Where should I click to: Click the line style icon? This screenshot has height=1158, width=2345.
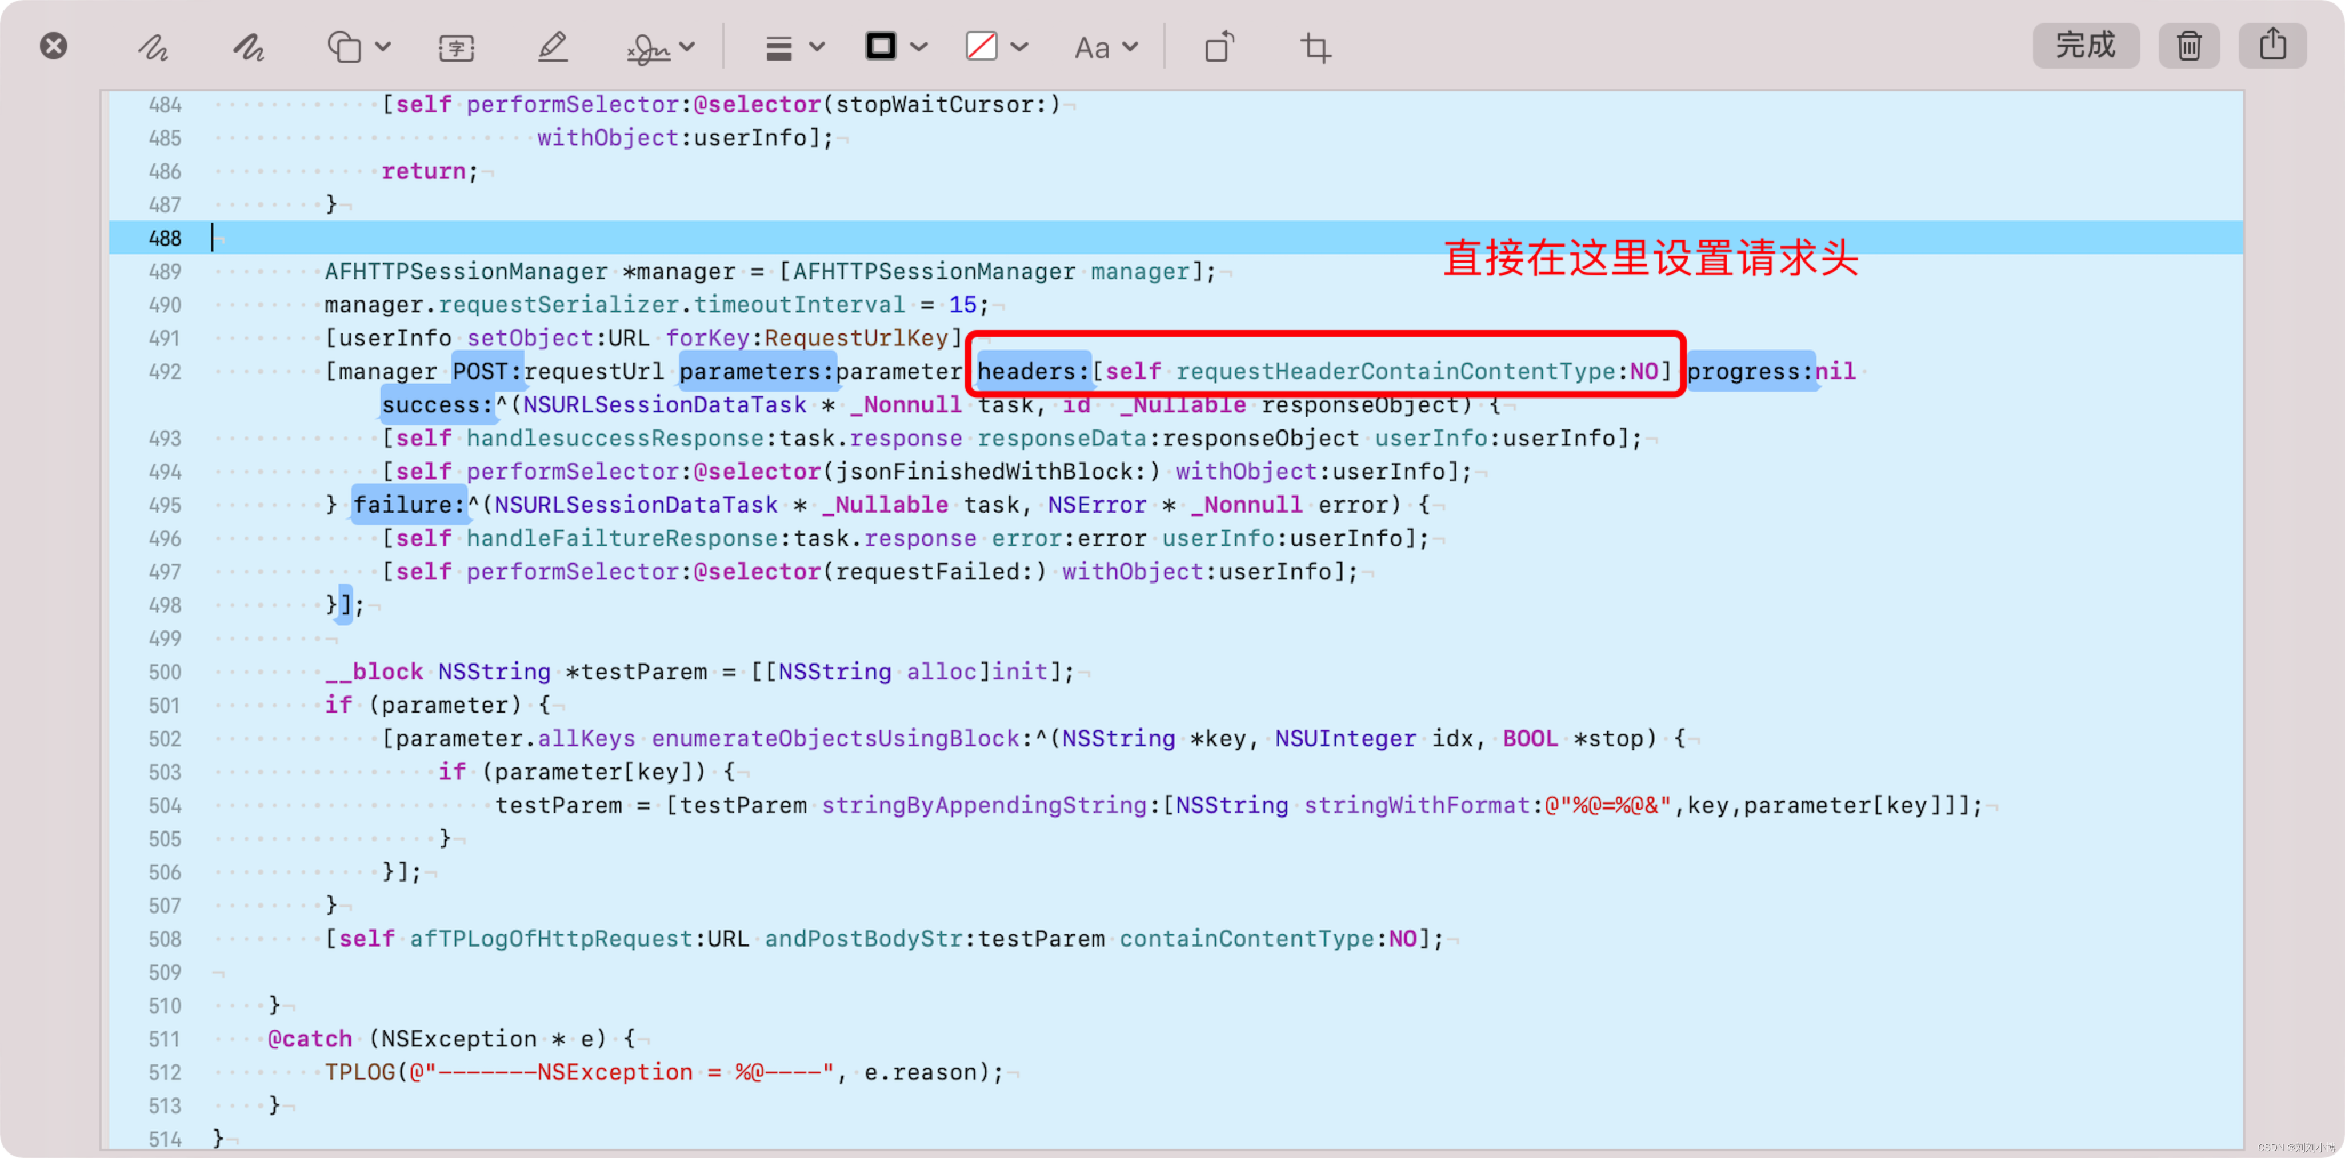778,47
